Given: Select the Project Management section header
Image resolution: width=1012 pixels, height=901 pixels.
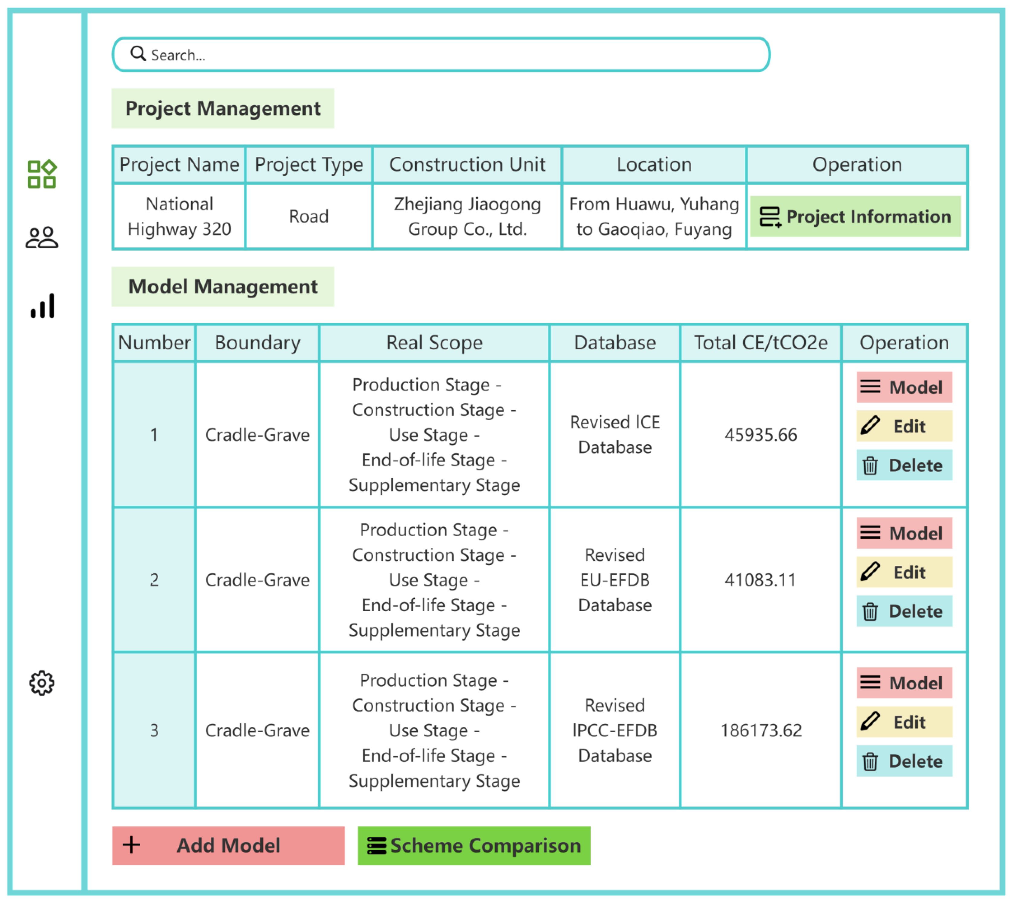Looking at the screenshot, I should pos(223,108).
